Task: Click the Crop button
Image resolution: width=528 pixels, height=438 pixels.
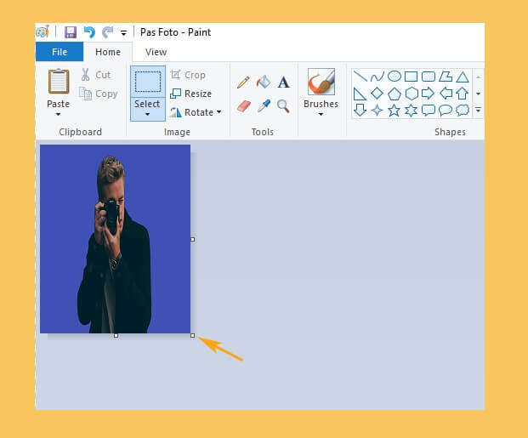Action: (x=188, y=75)
